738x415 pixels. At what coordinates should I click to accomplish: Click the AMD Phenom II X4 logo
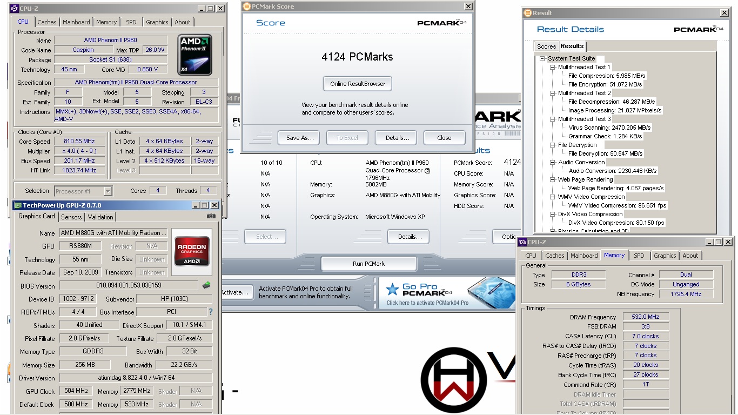[x=195, y=55]
